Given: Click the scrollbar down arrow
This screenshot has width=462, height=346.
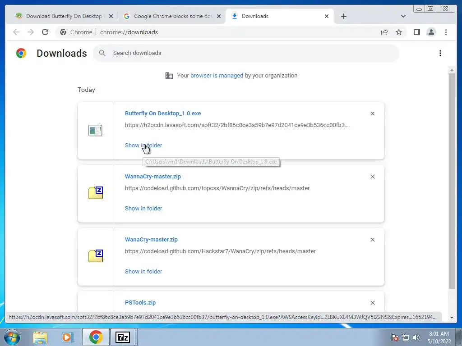Looking at the screenshot, I should 452,318.
